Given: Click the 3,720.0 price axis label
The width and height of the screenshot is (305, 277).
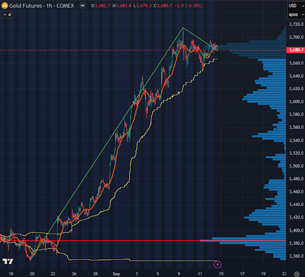Looking at the screenshot, I should tap(296, 24).
